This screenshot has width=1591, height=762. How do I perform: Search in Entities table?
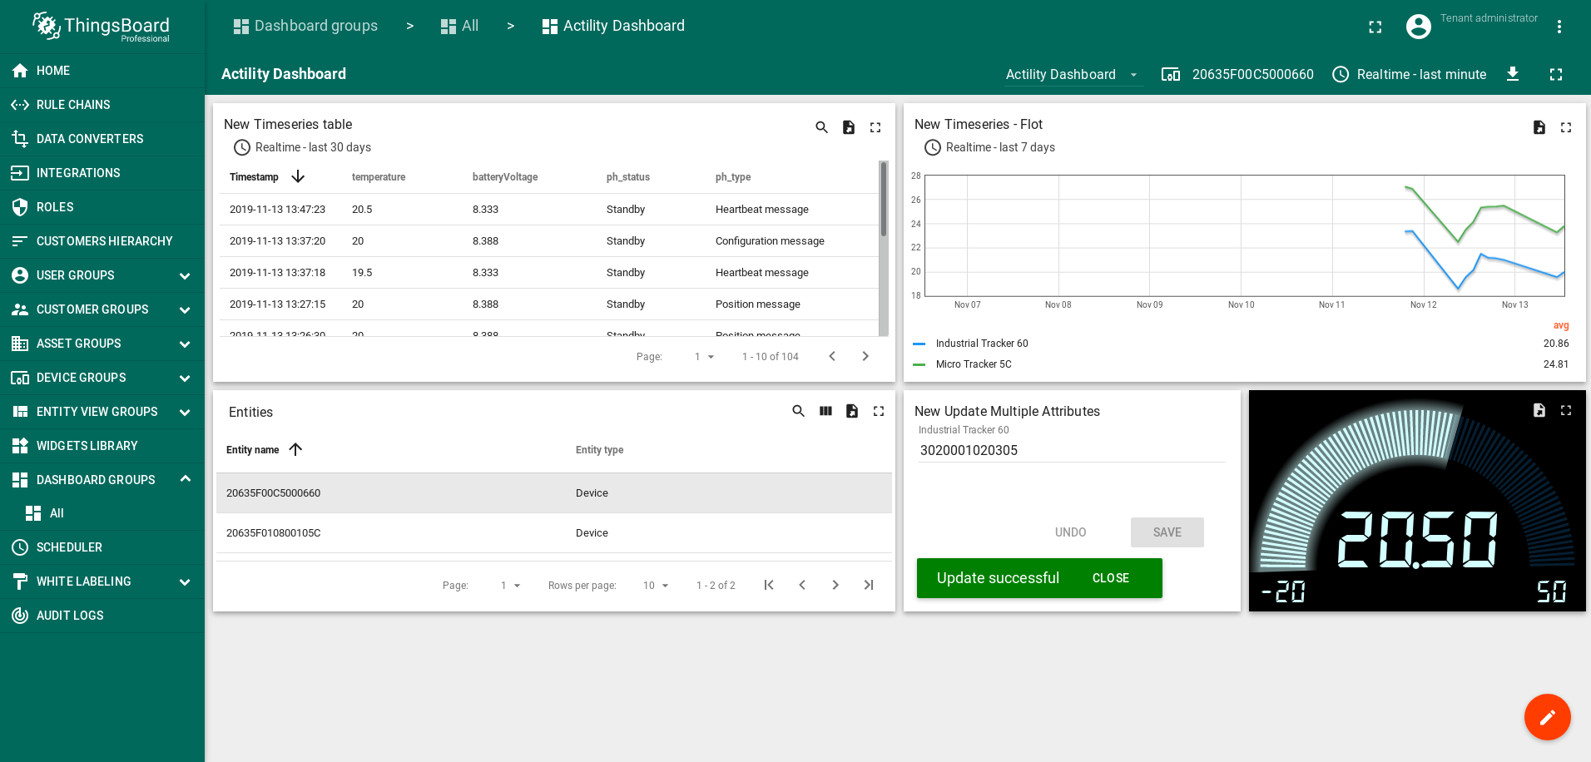[798, 411]
